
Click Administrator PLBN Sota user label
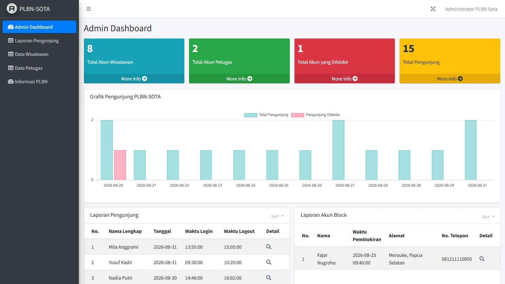tap(471, 9)
